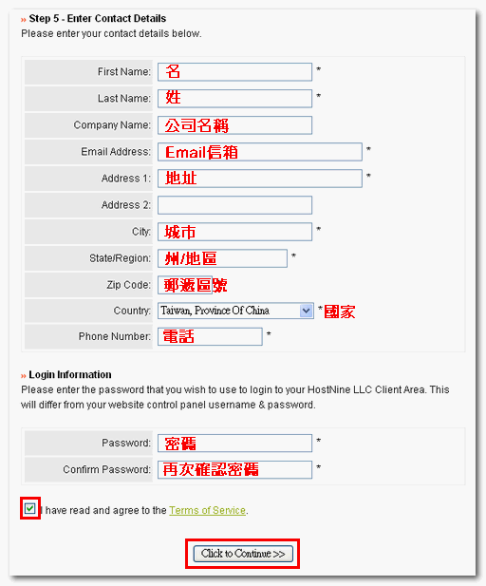Image resolution: width=486 pixels, height=586 pixels.
Task: Open the Terms of Service link
Action: tap(207, 510)
